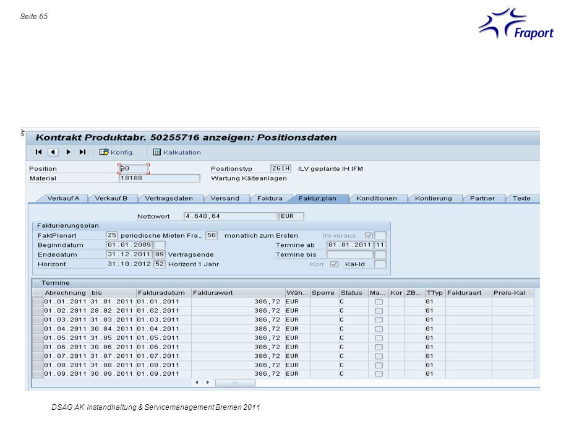
Task: Click the horizontal scrollbar thumb
Action: pyautogui.click(x=235, y=383)
